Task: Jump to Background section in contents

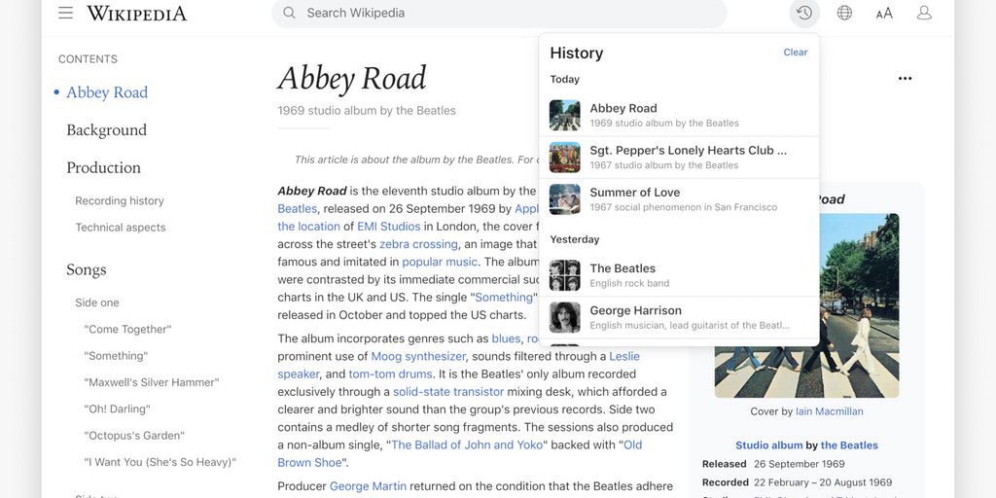Action: tap(106, 130)
